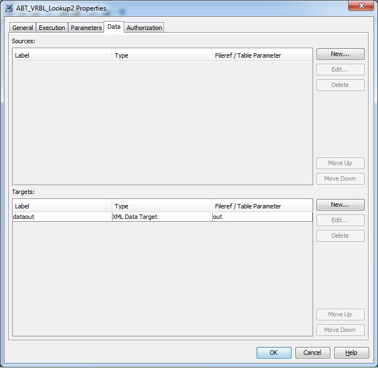Open the Execution tab

point(52,28)
